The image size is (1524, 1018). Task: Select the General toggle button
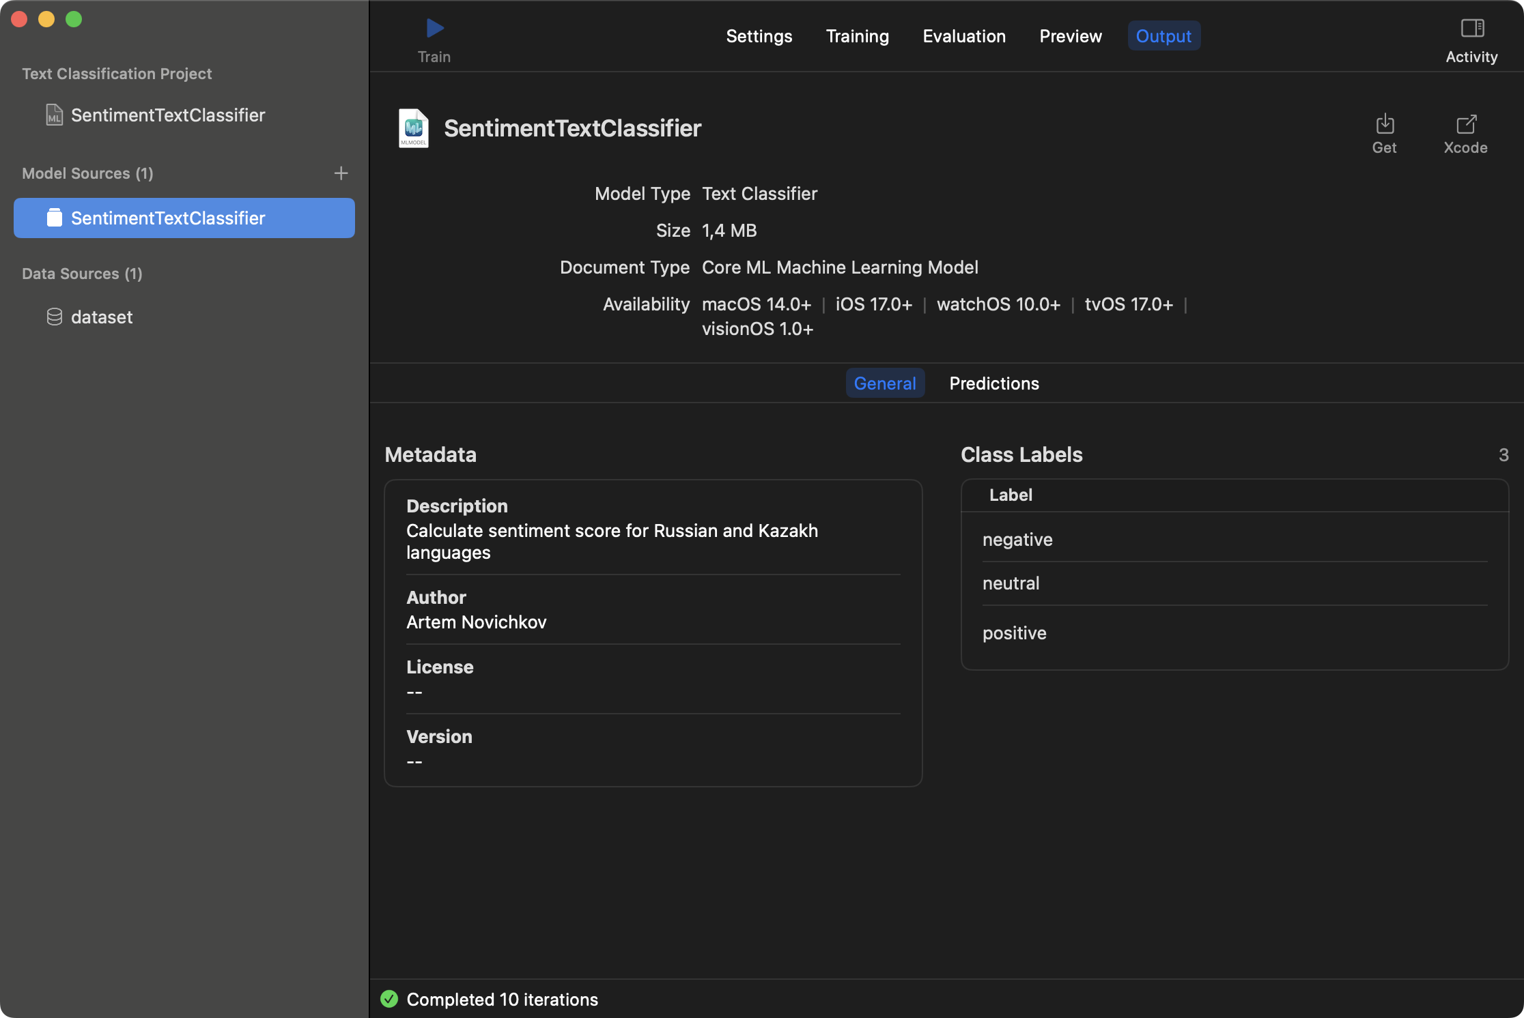pos(886,384)
